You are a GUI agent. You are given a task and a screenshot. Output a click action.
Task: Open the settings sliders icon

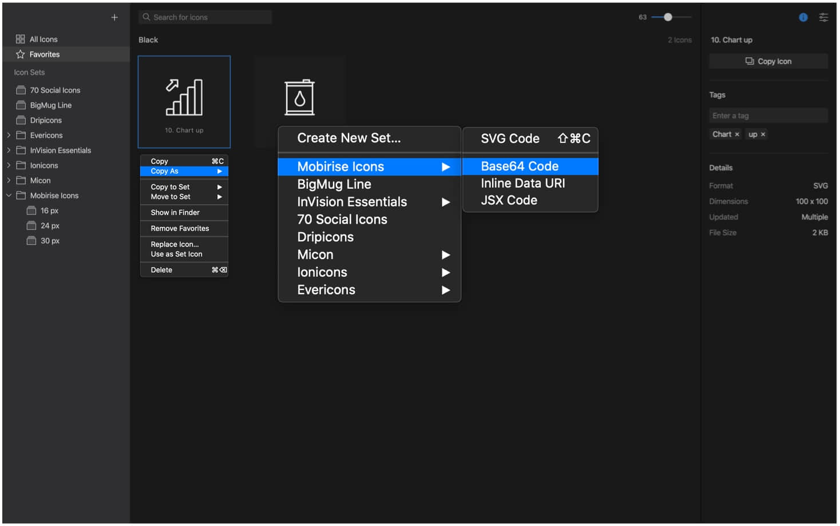pyautogui.click(x=823, y=17)
